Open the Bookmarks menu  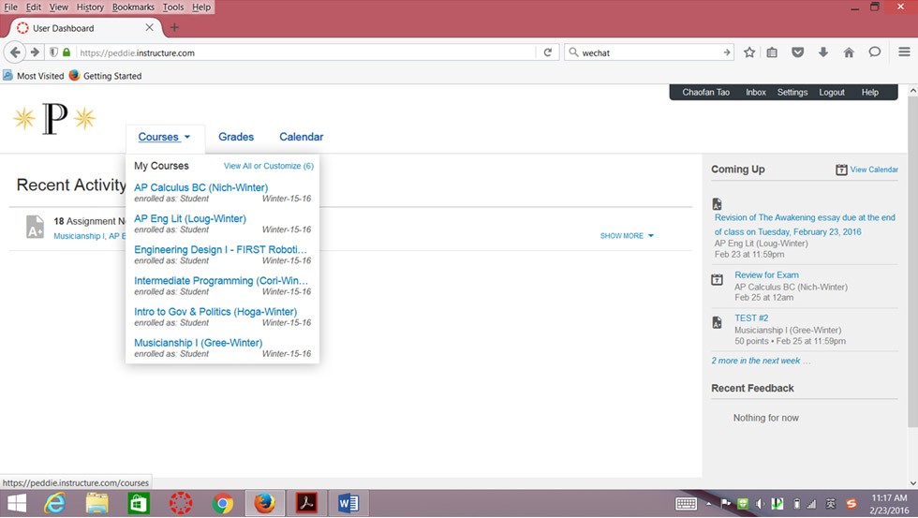tap(133, 7)
